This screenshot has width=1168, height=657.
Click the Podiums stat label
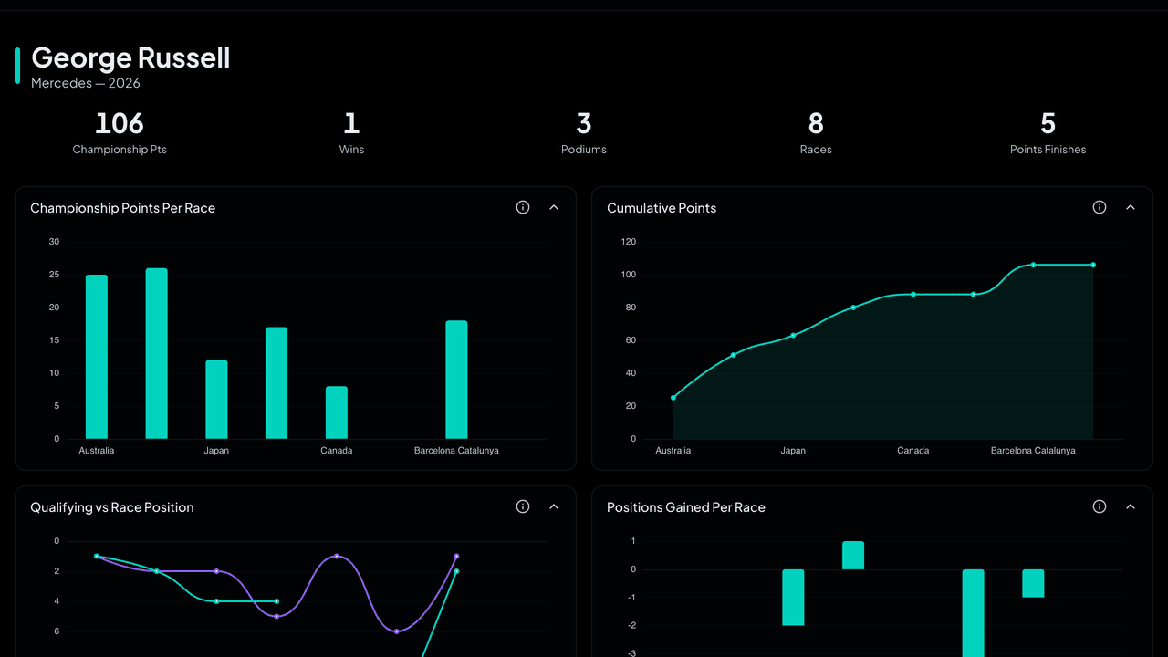[x=584, y=150]
